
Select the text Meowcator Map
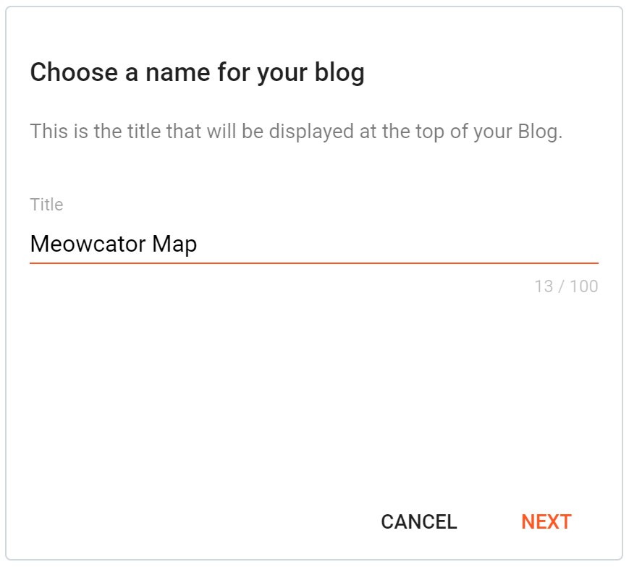click(x=112, y=244)
